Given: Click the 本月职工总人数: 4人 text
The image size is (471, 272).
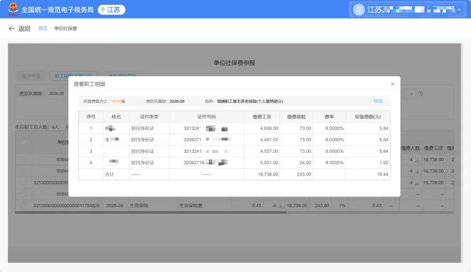Looking at the screenshot, I should tap(37, 127).
